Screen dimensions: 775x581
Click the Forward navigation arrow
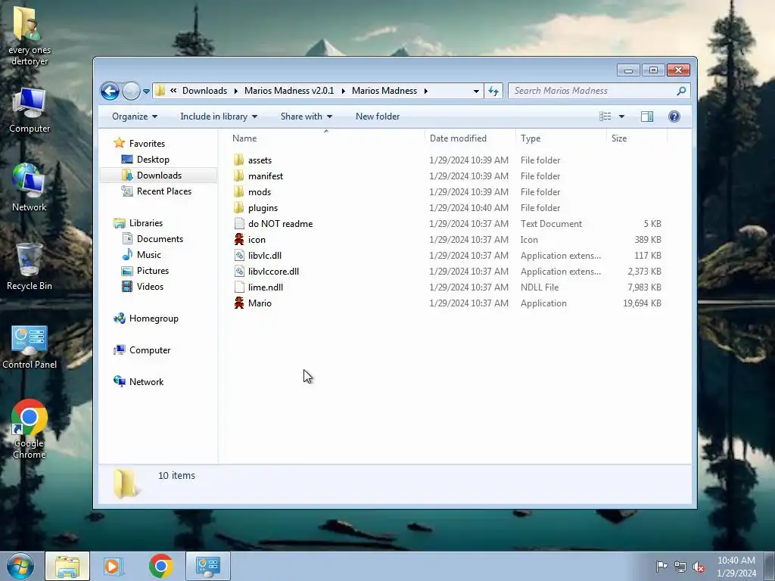point(131,91)
